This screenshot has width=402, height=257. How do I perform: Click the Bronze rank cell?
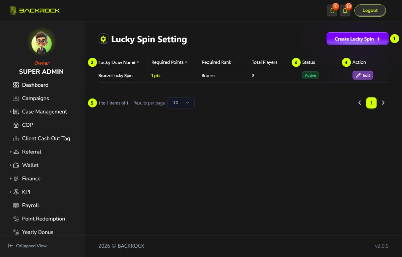point(208,76)
